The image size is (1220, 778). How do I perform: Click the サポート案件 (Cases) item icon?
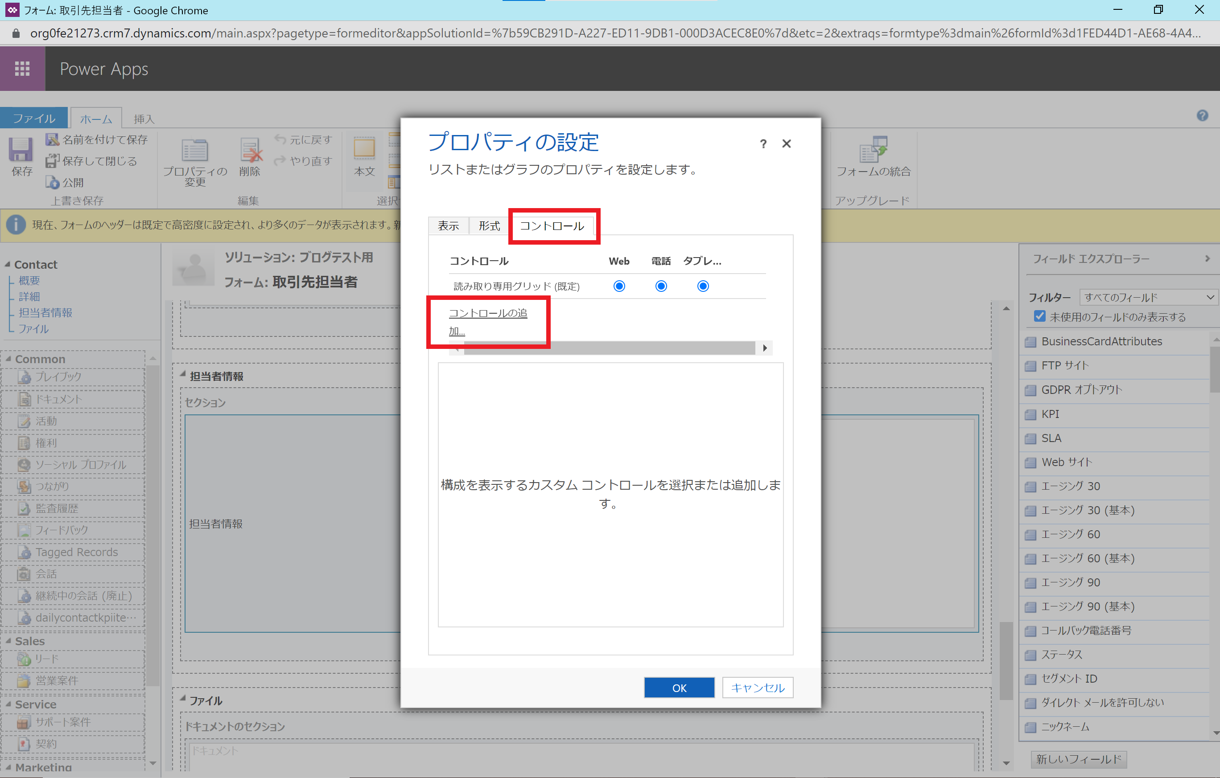click(x=25, y=722)
